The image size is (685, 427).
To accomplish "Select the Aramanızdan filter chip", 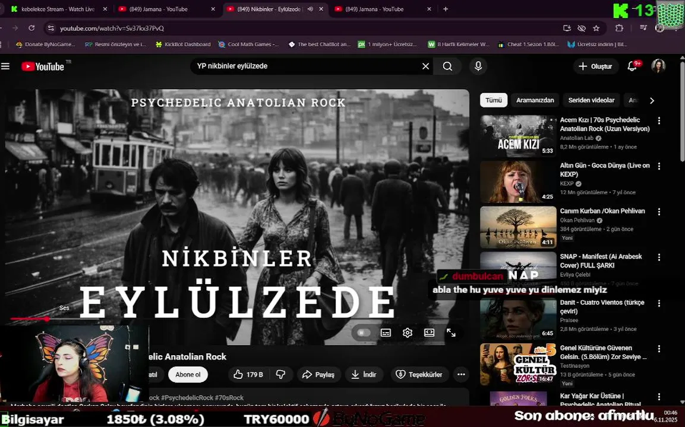I will [535, 100].
